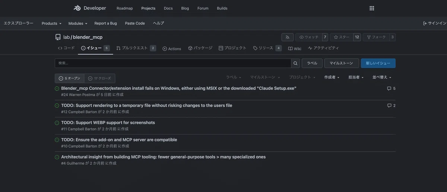Click open-issue icon for issue #12

[57, 106]
